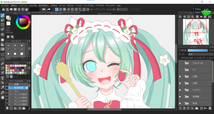Open the Help menu
214x114 pixels.
tap(119, 6)
